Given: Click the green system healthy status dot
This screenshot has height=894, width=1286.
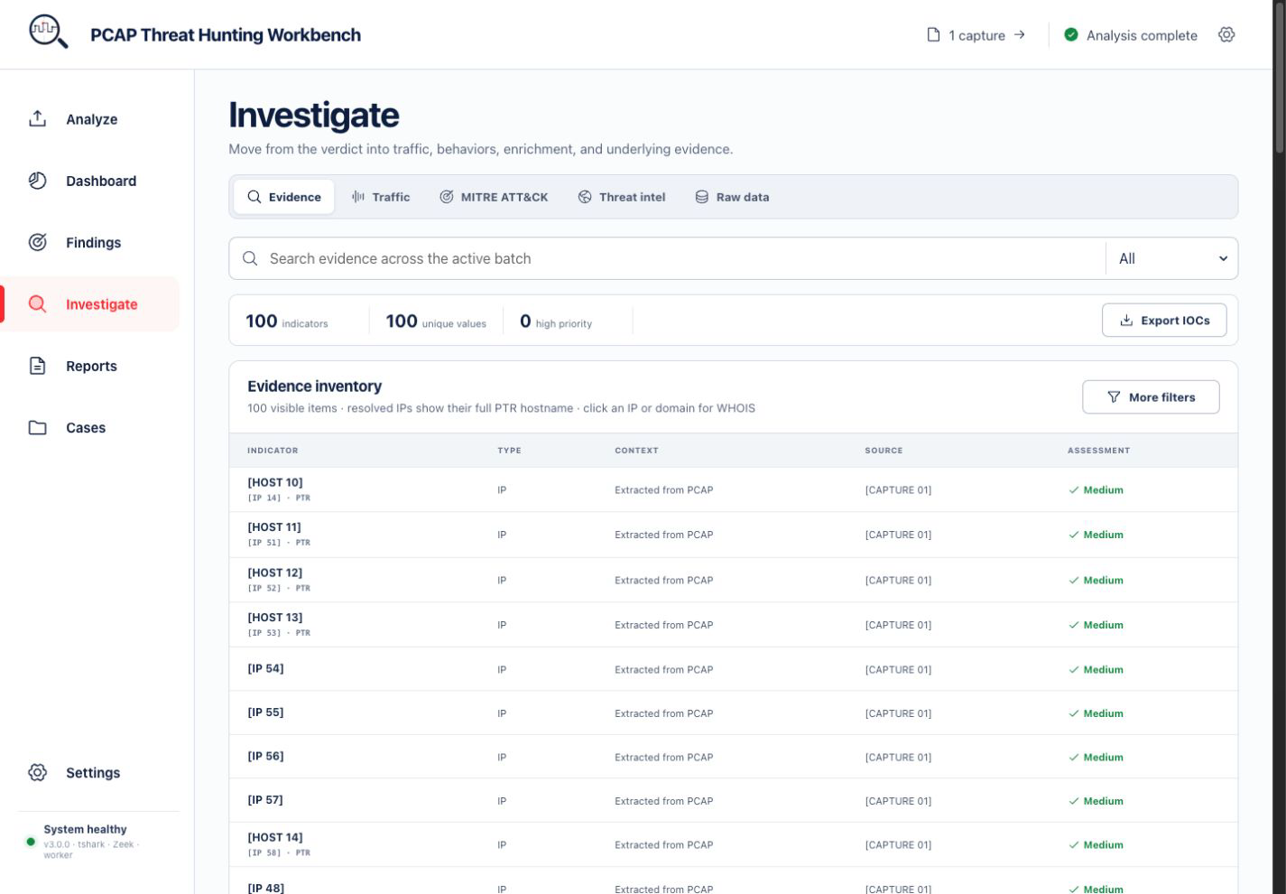Looking at the screenshot, I should tap(31, 842).
